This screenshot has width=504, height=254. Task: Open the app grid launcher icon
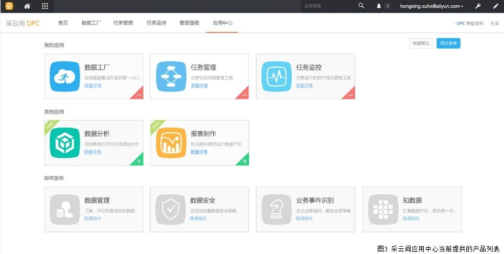pos(45,6)
